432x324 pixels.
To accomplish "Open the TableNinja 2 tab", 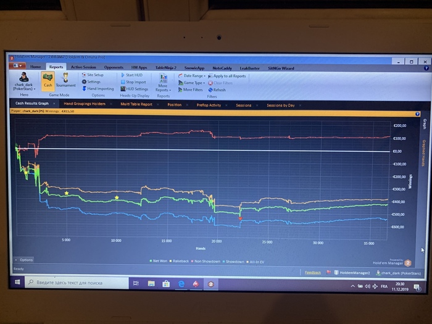I will (x=166, y=67).
